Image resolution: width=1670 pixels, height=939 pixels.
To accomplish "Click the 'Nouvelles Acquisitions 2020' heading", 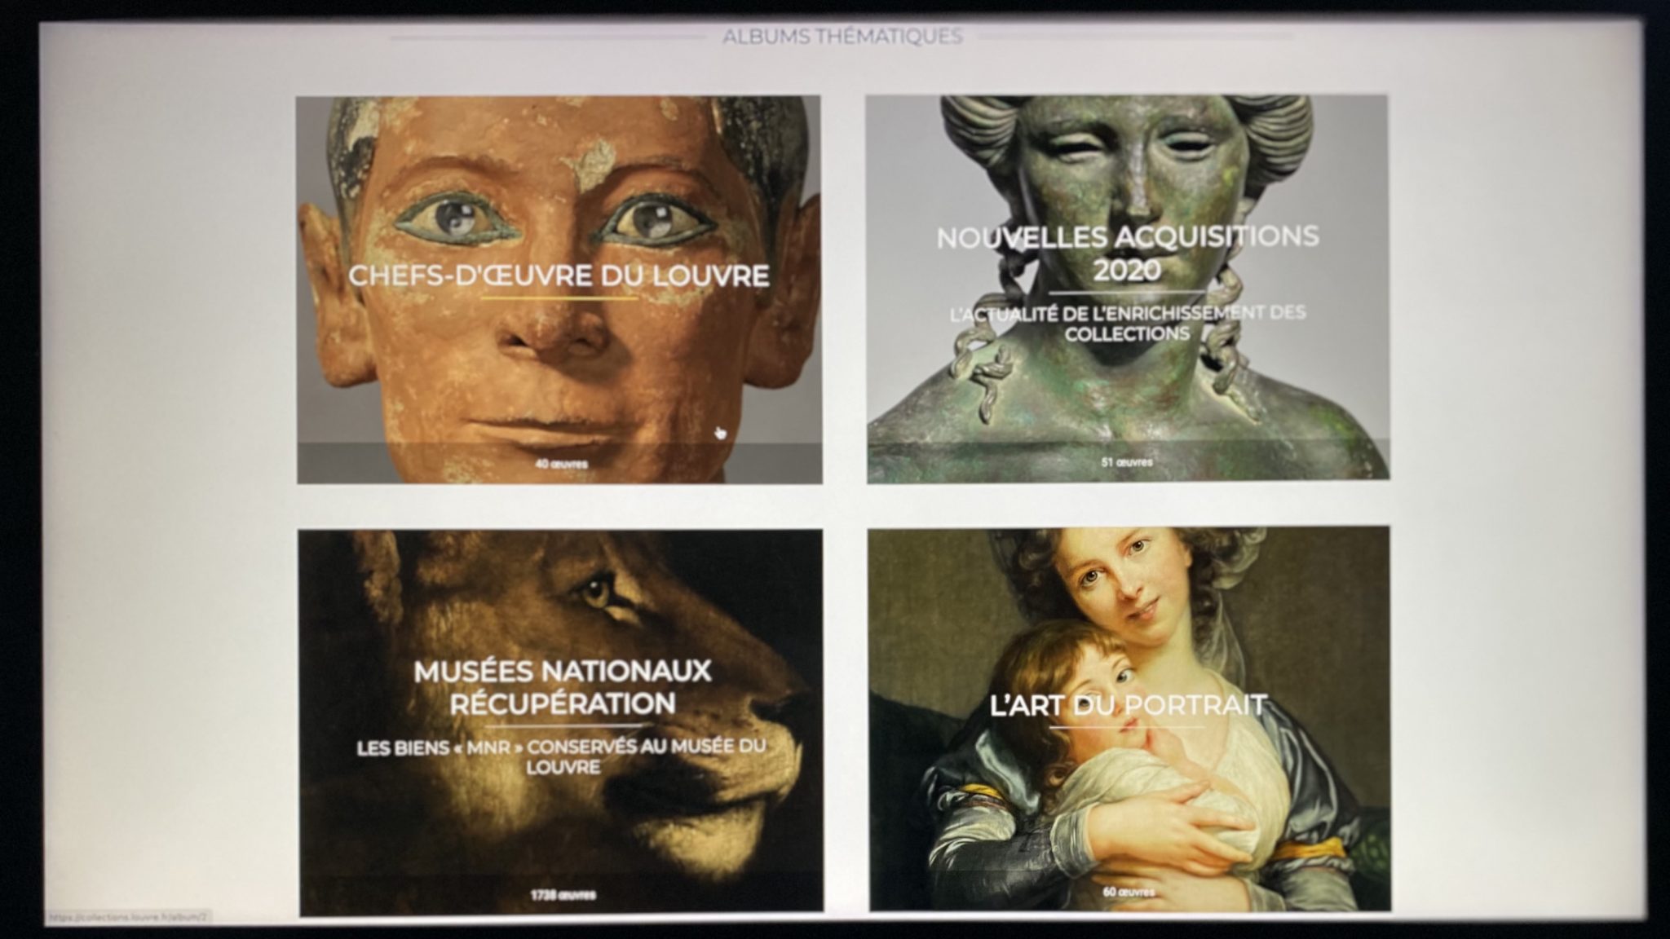I will coord(1127,253).
